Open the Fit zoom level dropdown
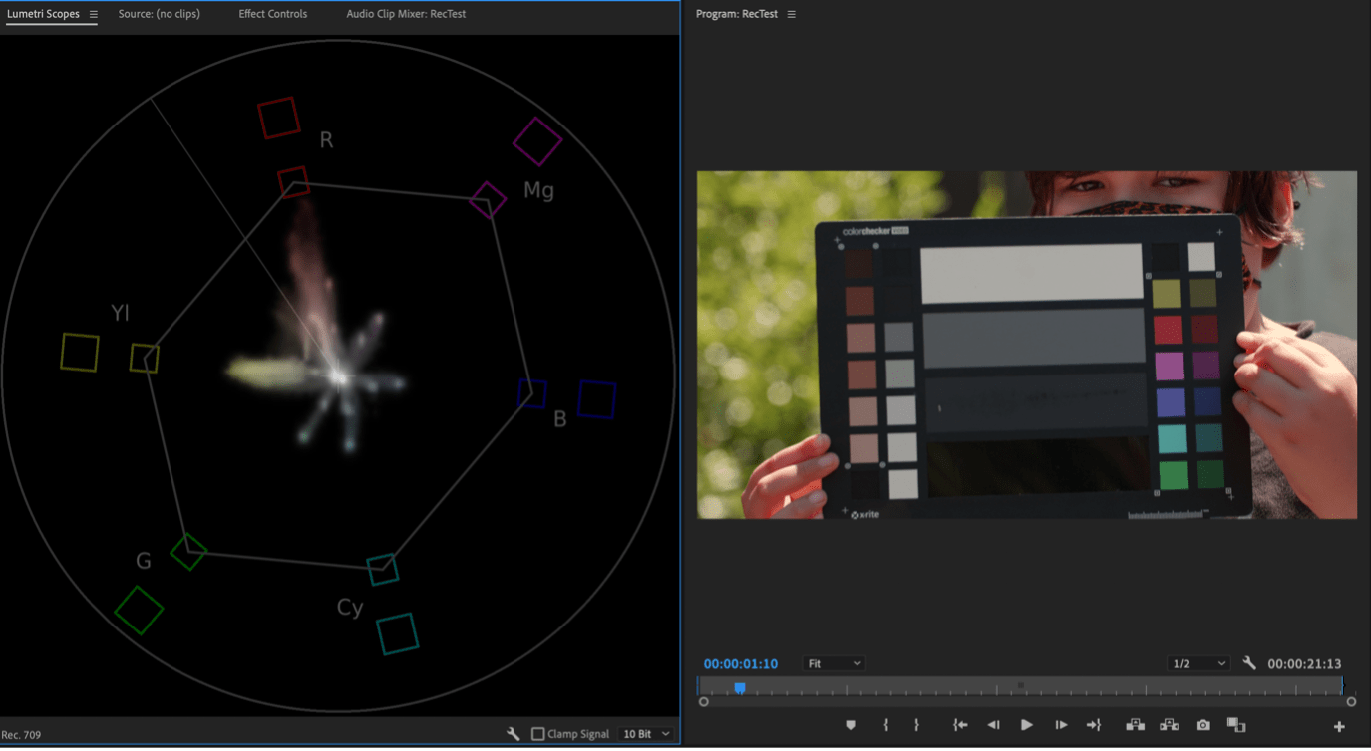1371x751 pixels. 834,662
